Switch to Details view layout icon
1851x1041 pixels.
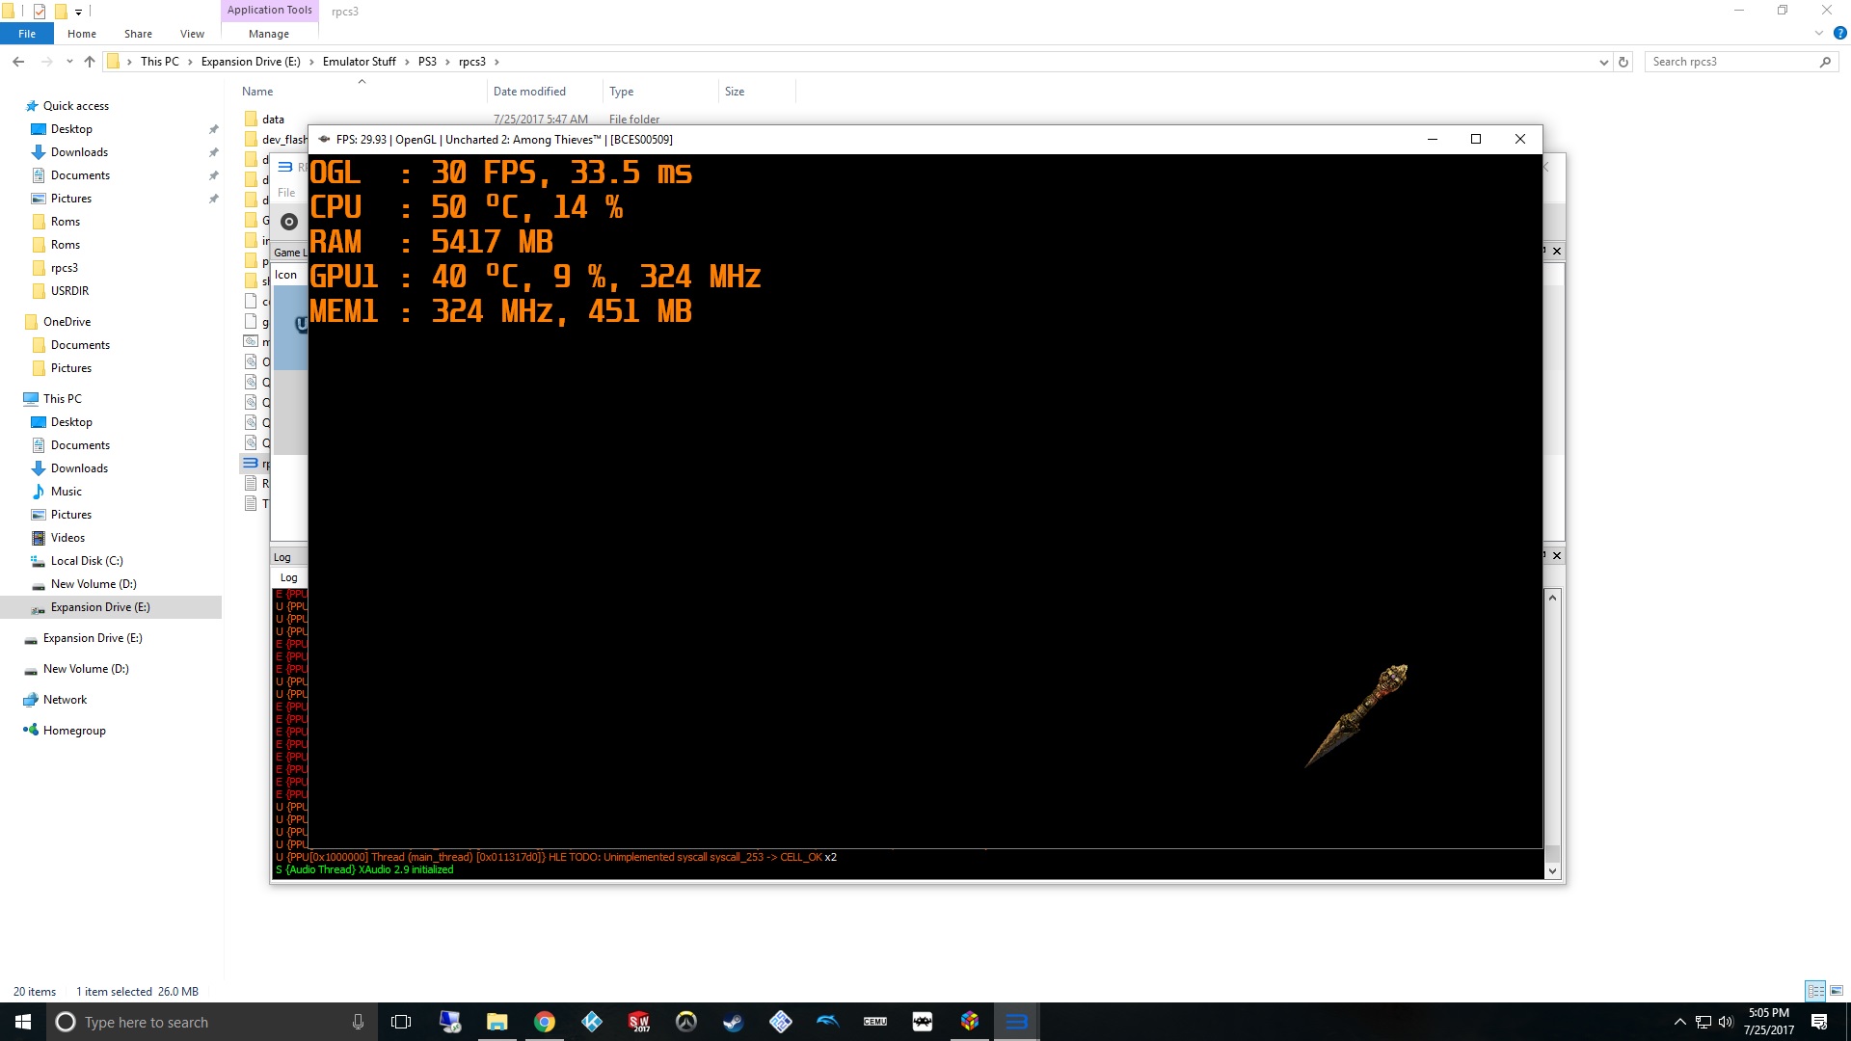point(1815,991)
